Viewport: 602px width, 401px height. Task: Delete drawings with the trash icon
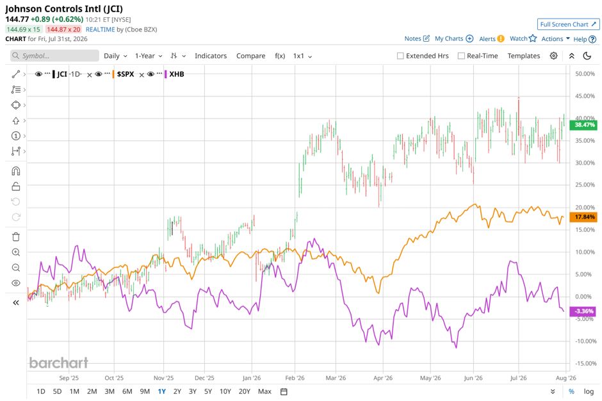coord(16,236)
